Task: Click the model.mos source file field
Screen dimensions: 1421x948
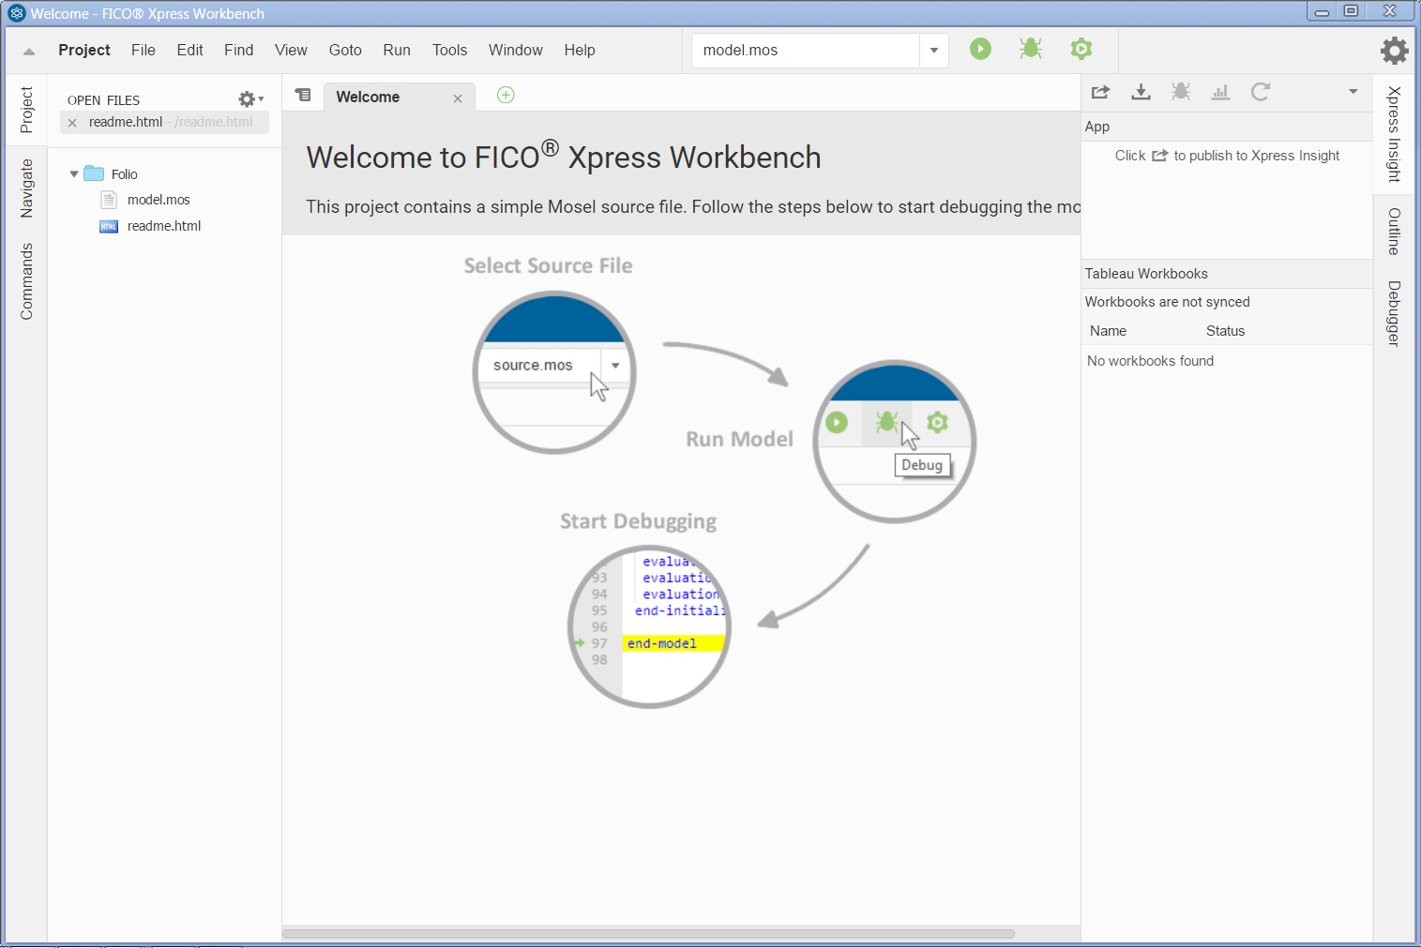Action: click(806, 51)
